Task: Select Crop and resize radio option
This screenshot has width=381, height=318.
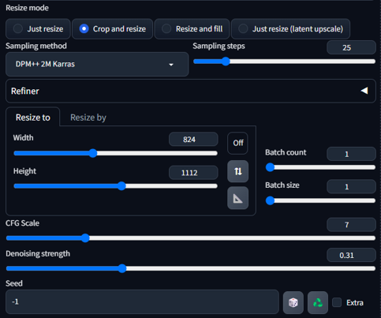Action: coord(113,28)
